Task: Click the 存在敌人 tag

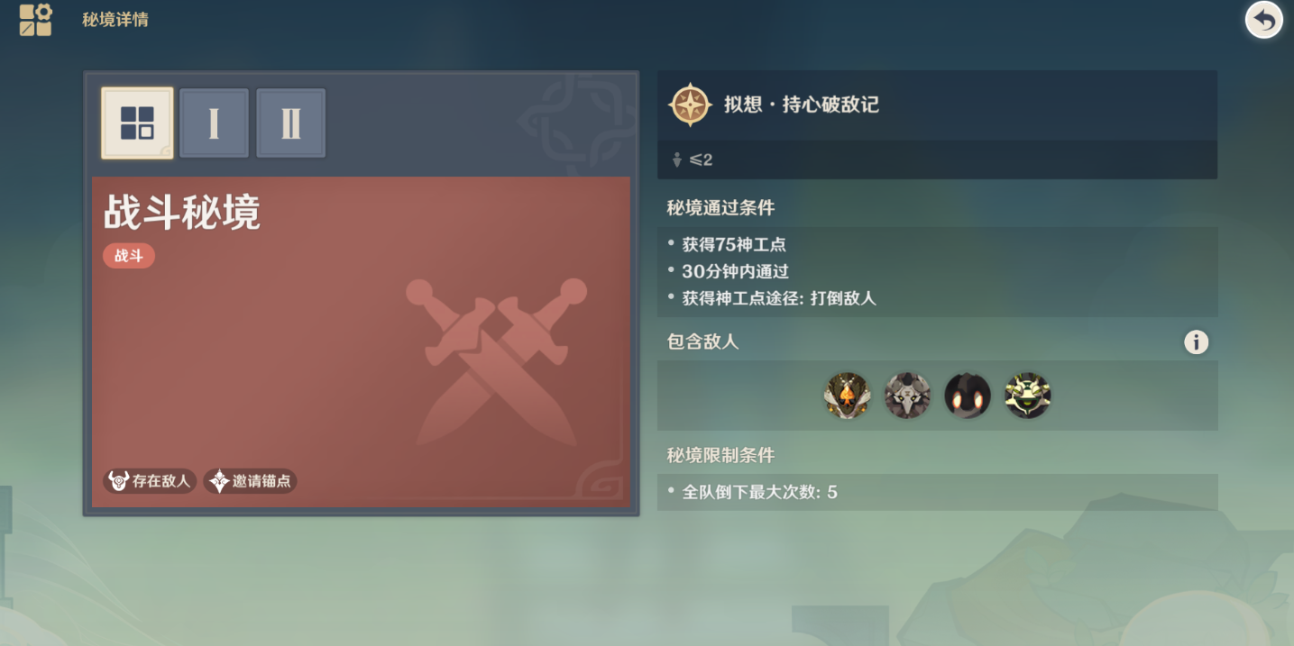Action: 150,481
